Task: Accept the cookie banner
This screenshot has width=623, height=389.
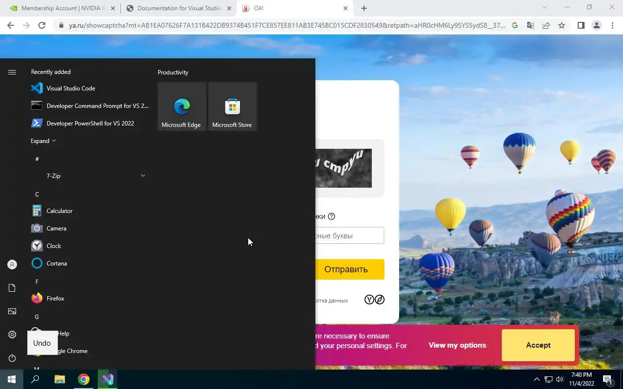Action: 538,345
